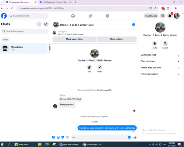Expand Chat members section
184x147 pixels.
pyautogui.click(x=160, y=61)
